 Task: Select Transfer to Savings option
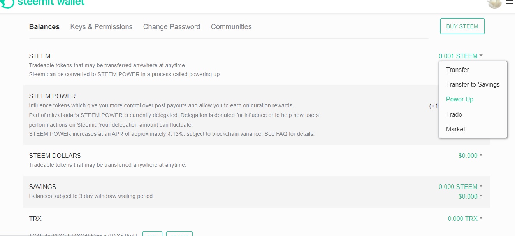pyautogui.click(x=473, y=85)
